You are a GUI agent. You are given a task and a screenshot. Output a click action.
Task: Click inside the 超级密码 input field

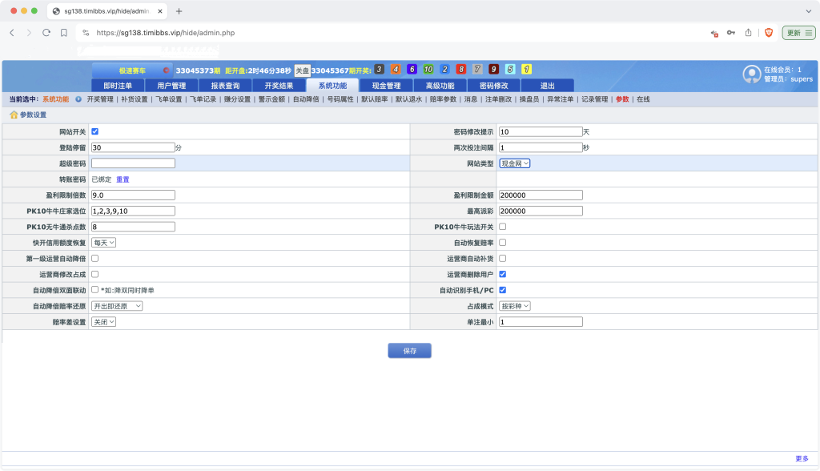tap(132, 163)
